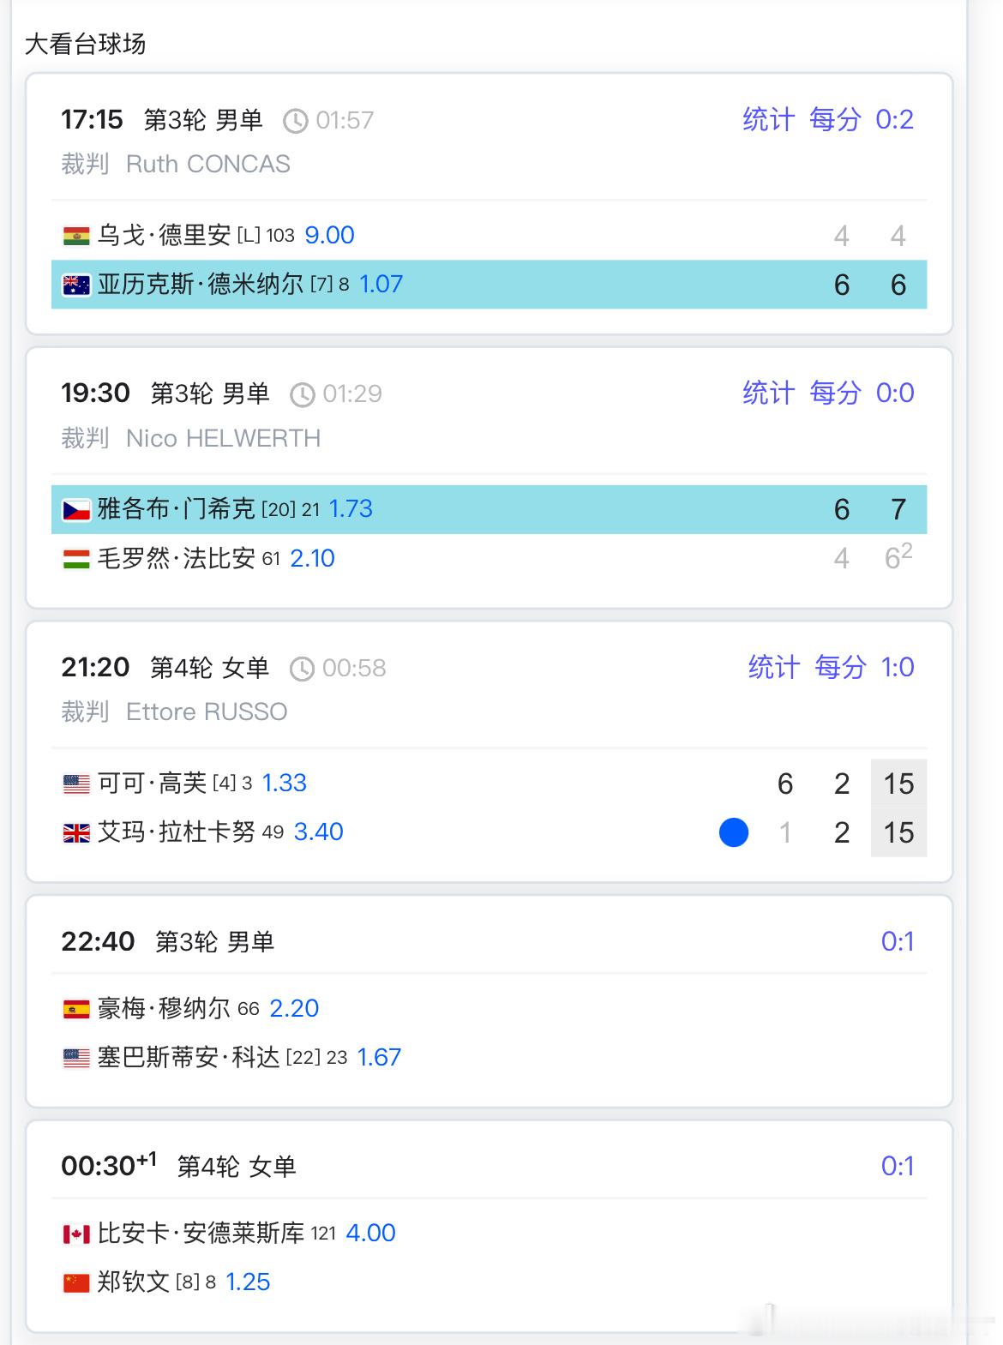This screenshot has height=1345, width=1003.
Task: Click the Australia flag next to 亚历克斯·德米纳尔
Action: tap(76, 285)
